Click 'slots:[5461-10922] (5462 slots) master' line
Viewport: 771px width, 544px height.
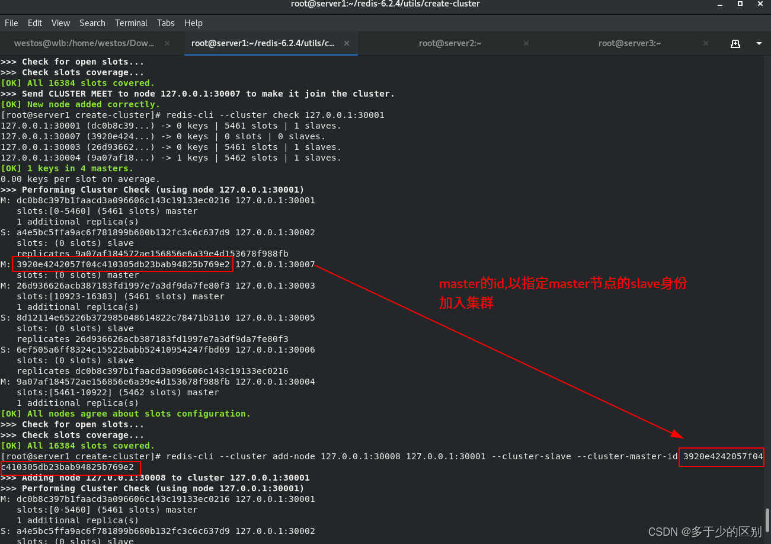tap(117, 392)
